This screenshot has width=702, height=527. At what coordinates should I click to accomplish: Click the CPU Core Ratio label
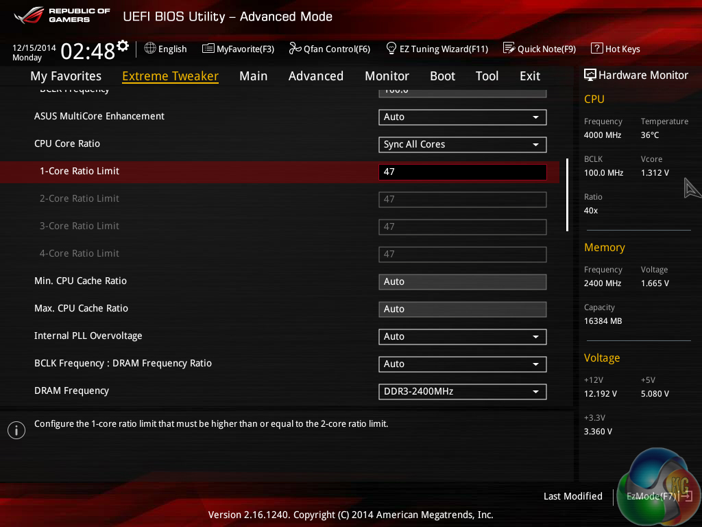(x=67, y=144)
